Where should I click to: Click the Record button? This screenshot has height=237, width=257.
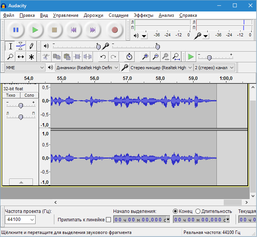click(114, 30)
